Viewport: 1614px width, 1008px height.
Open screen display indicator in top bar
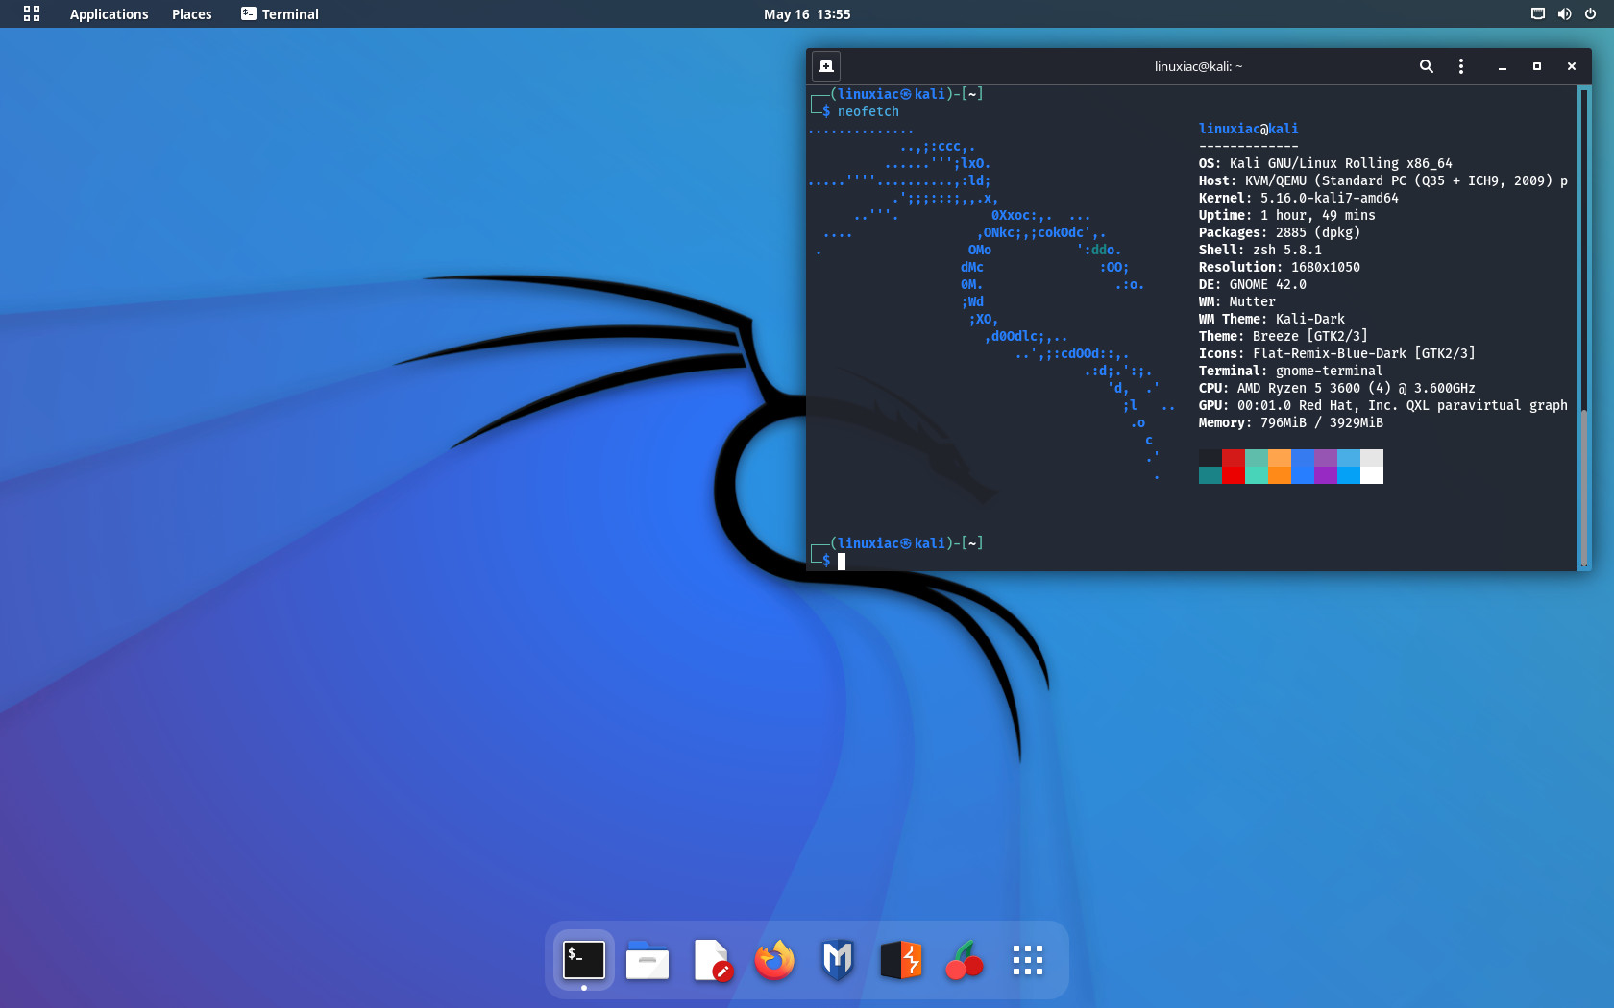click(x=1538, y=13)
